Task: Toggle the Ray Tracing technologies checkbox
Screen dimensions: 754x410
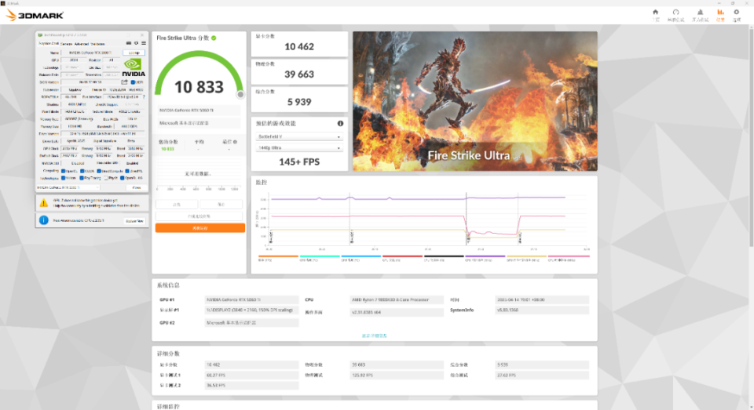Action: click(x=82, y=178)
